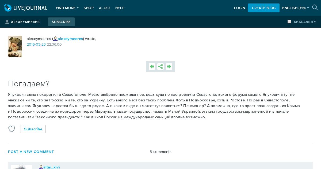Open the English (EN) language dropdown
Viewport: 321px width, 169px height.
pyautogui.click(x=296, y=8)
